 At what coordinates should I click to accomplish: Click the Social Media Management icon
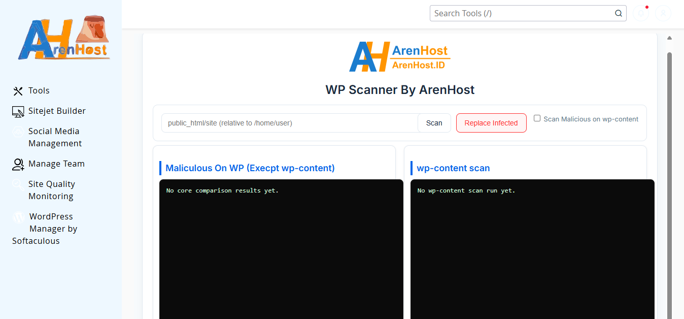point(18,132)
